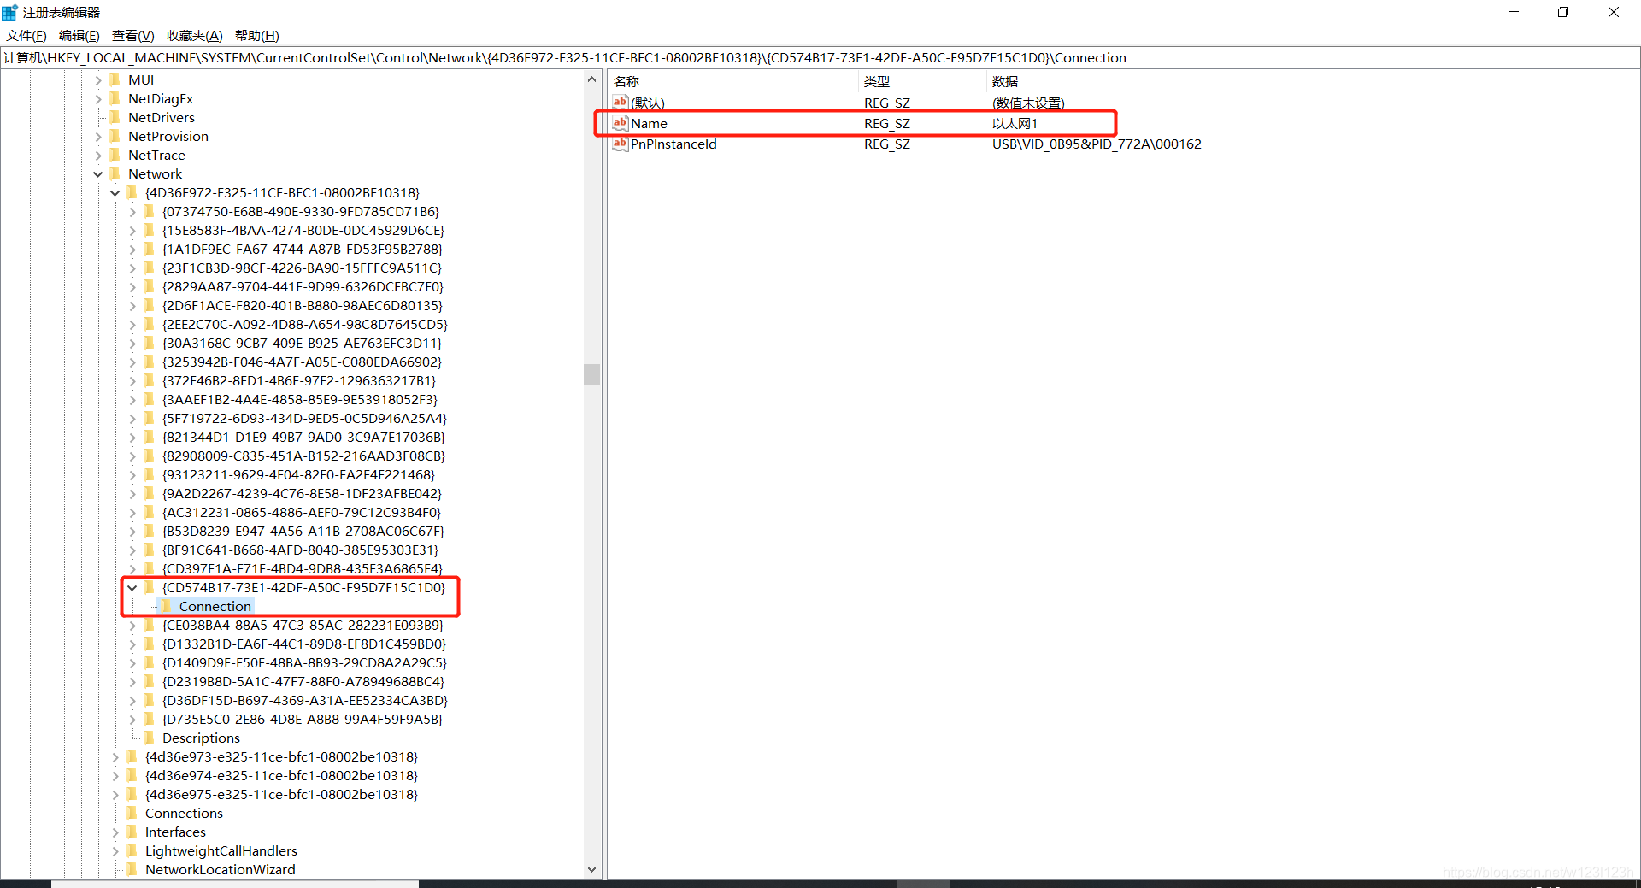Open the 编辑(E) menu
Viewport: 1641px width, 888px height.
click(79, 35)
